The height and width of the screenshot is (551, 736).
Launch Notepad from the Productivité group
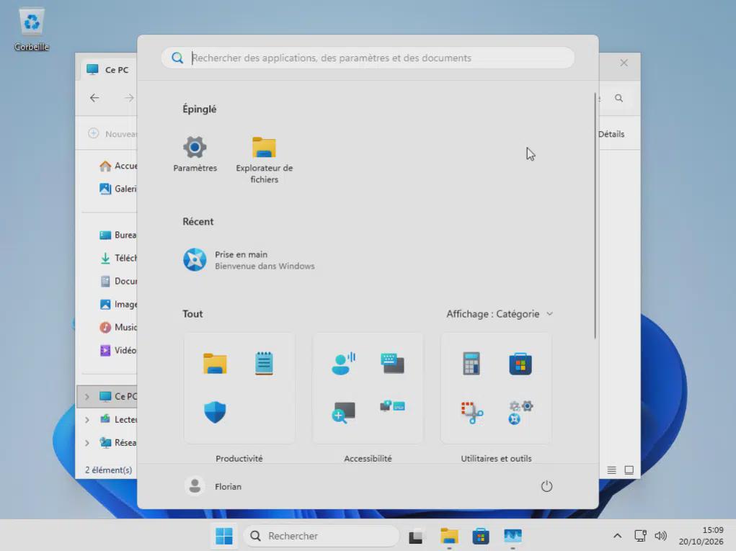pyautogui.click(x=264, y=364)
